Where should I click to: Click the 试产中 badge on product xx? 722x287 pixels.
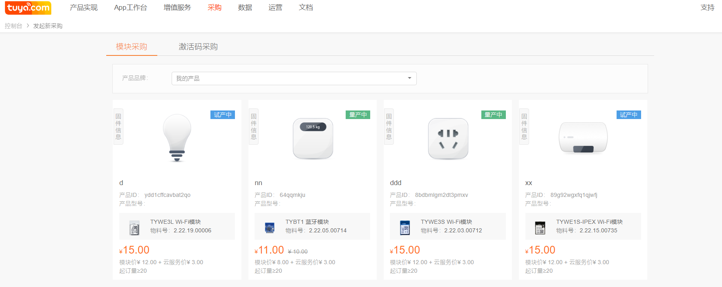coord(628,115)
